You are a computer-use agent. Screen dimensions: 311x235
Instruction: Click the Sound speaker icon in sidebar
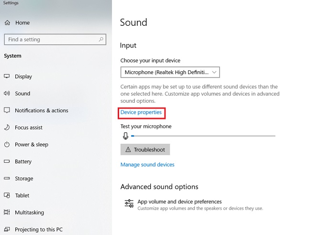click(7, 94)
